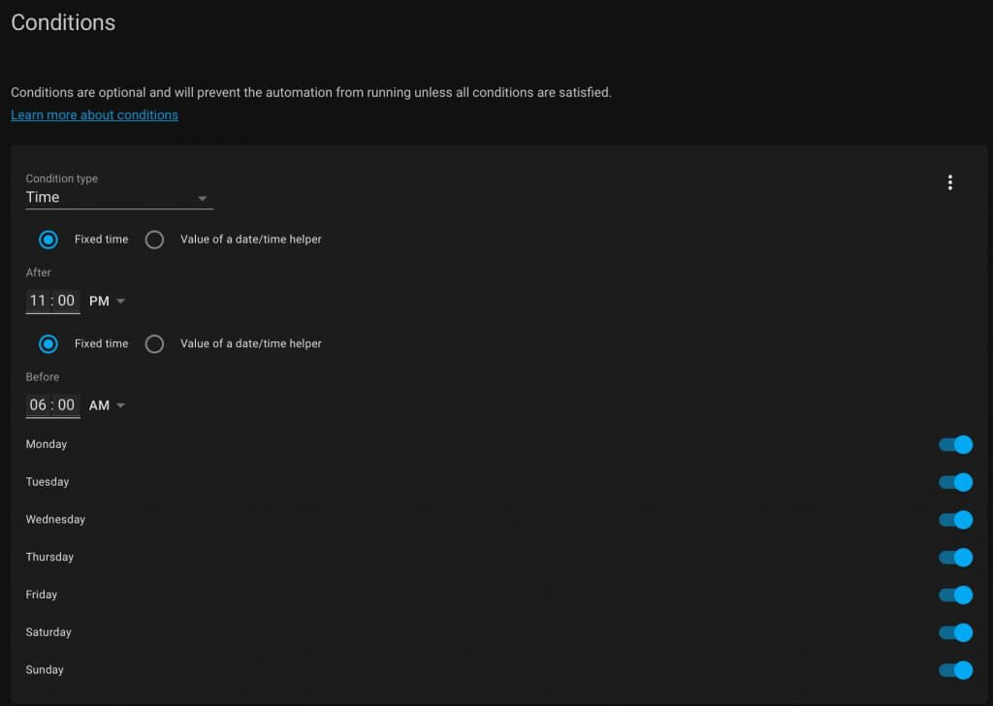Turn off the Saturday switch
This screenshot has width=993, height=706.
click(955, 632)
